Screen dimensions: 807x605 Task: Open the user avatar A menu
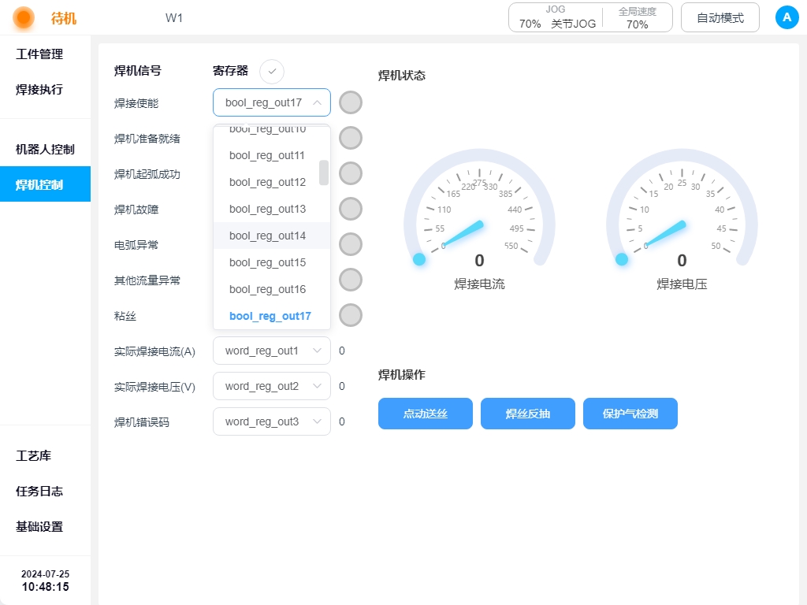[787, 17]
